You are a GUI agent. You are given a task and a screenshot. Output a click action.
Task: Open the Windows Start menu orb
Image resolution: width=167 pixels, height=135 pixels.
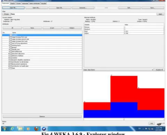click(5, 129)
